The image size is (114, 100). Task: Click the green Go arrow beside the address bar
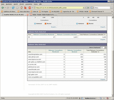tap(88, 8)
